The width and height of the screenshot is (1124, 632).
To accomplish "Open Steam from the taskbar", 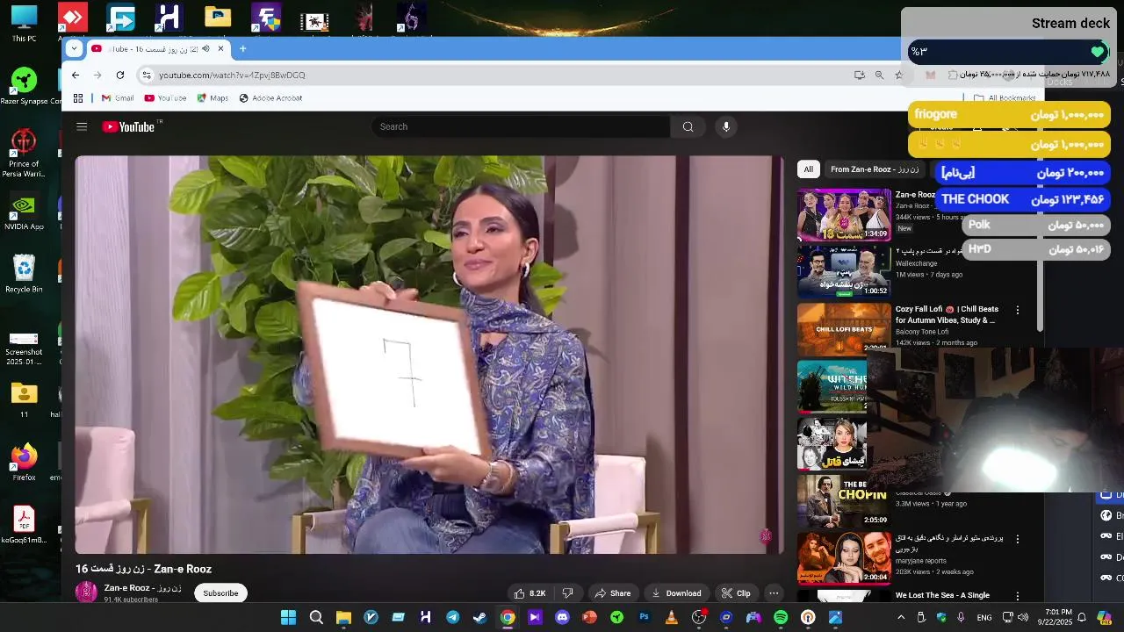I will (479, 618).
